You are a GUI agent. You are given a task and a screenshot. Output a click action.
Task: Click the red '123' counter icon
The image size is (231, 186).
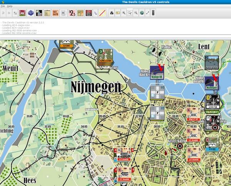point(72,13)
